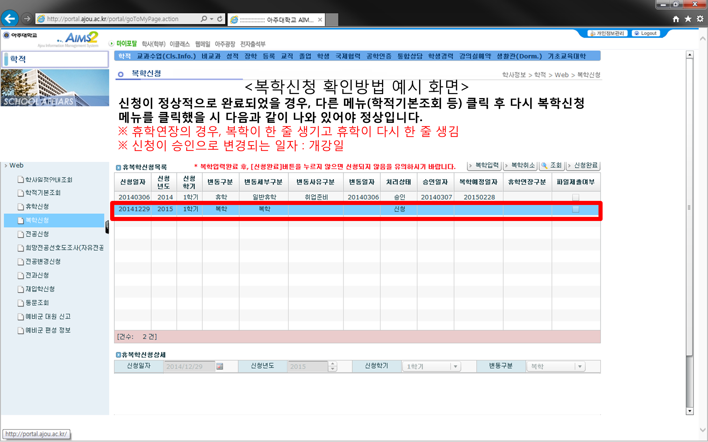Screen dimensions: 708x442
Task: Click the address bar search magnifier icon
Action: coord(204,19)
